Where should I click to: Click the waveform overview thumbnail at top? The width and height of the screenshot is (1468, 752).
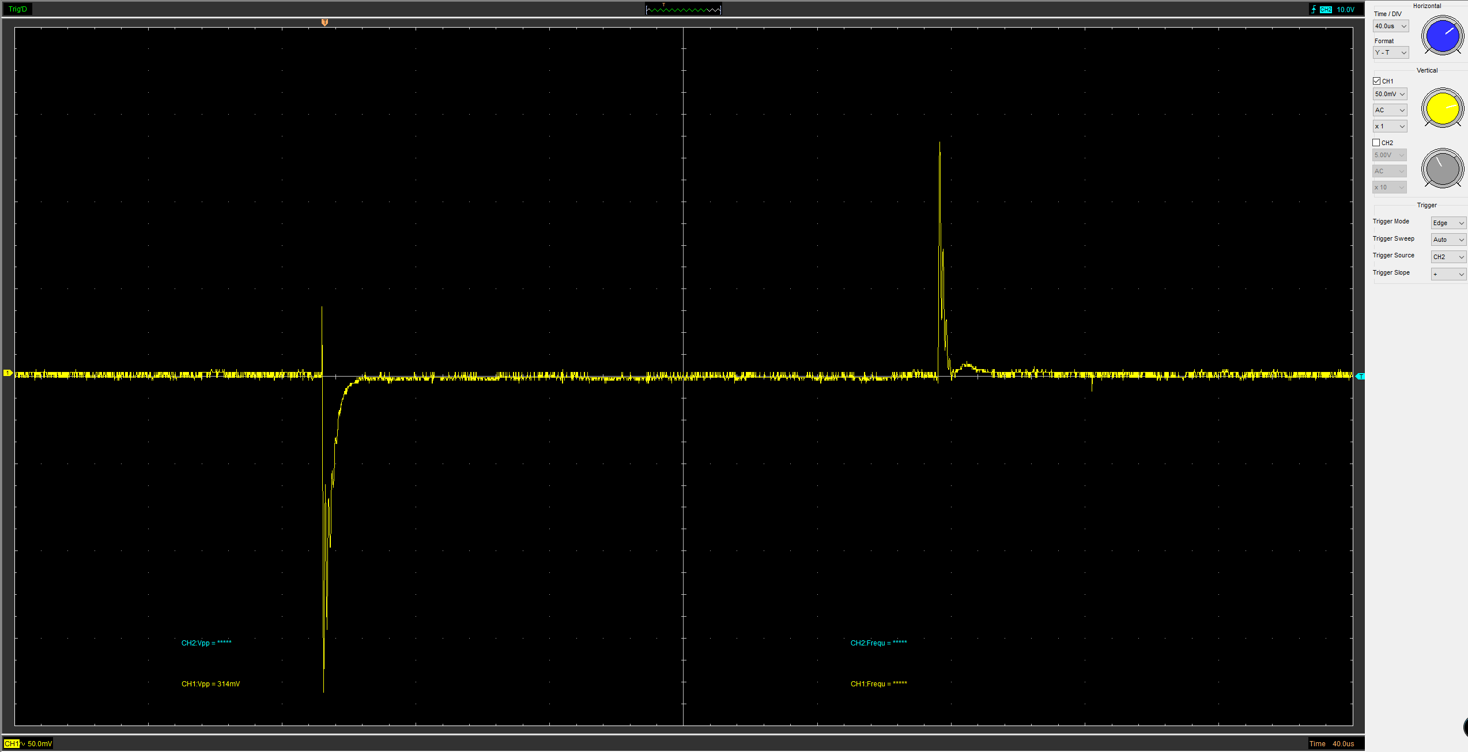[x=683, y=9]
